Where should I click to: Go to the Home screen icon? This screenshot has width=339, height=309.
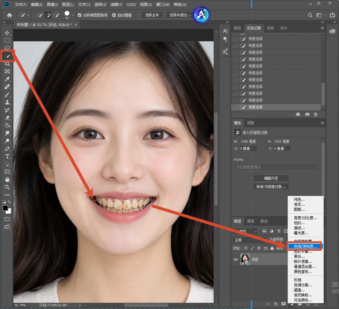[10, 15]
